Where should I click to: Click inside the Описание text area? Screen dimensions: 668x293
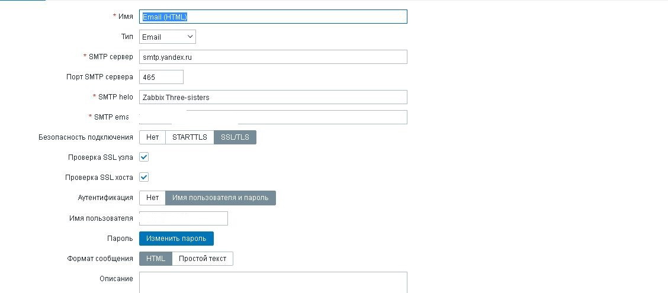[273, 282]
